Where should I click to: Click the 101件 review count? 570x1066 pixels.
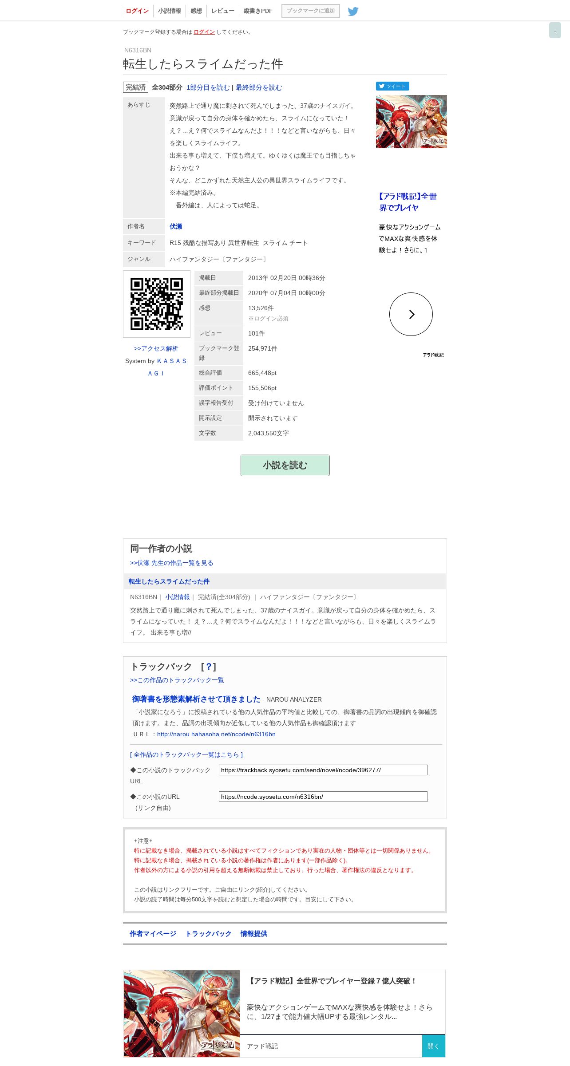click(257, 334)
